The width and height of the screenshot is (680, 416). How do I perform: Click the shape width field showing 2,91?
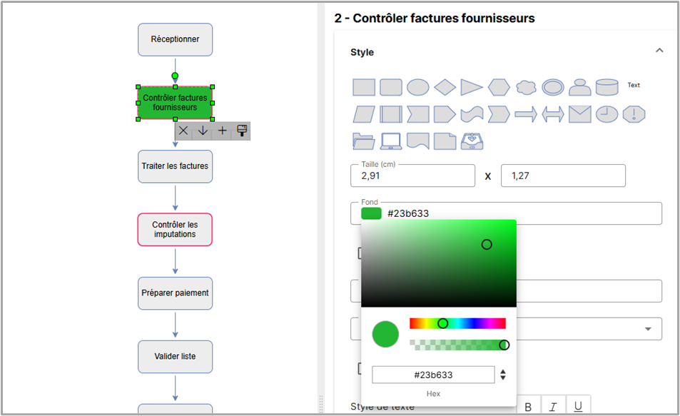pyautogui.click(x=412, y=176)
